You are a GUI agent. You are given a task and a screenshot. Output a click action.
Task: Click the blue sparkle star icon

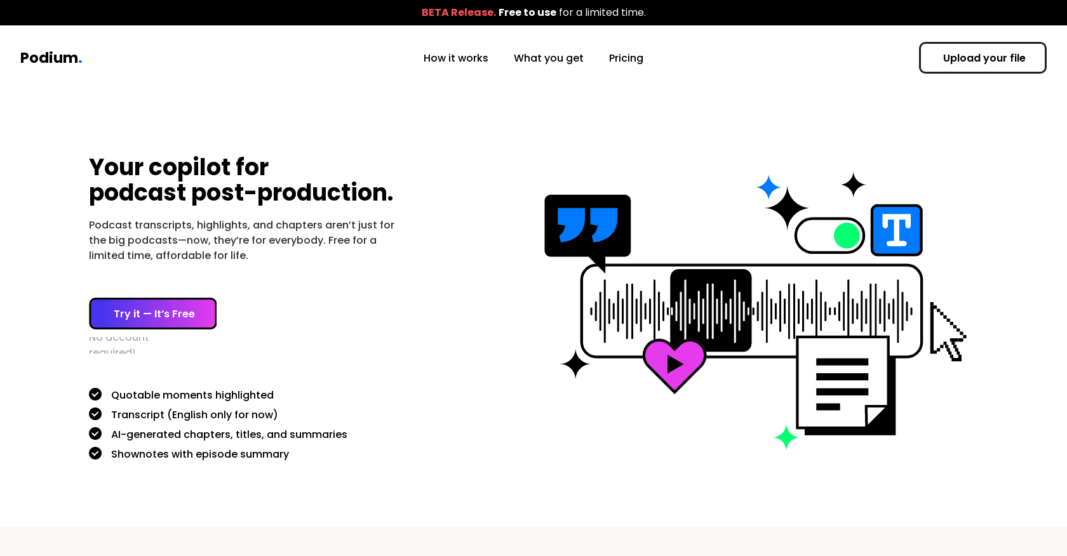[x=768, y=187]
